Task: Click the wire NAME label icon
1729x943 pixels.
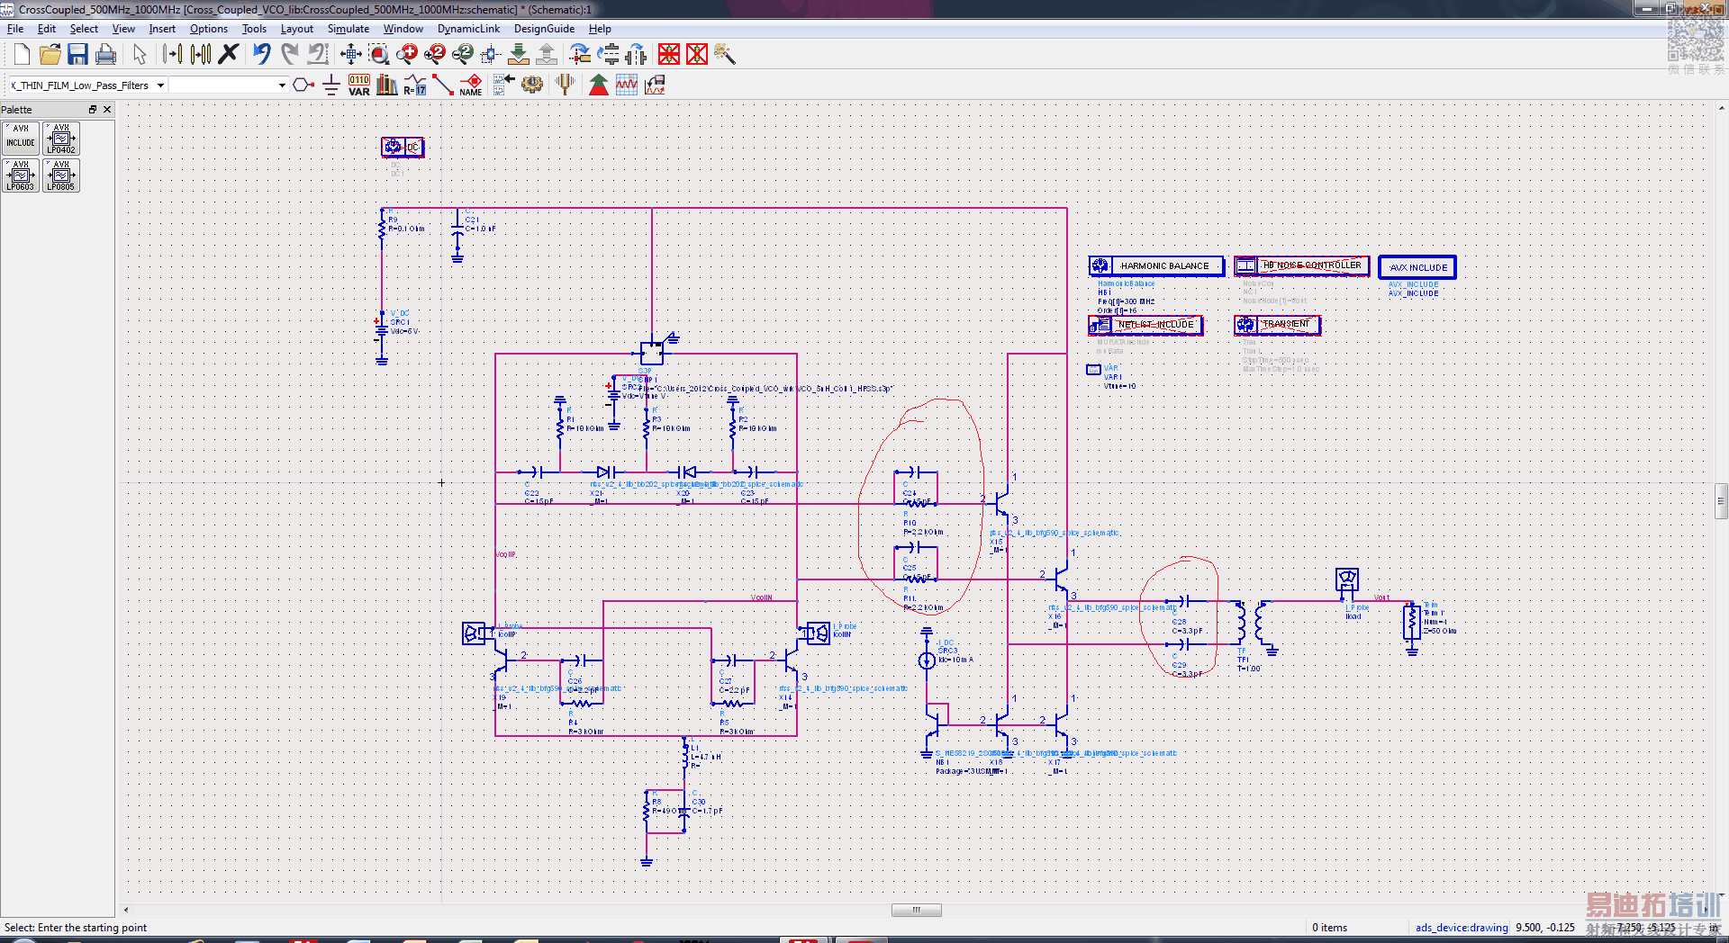Action: coord(471,85)
